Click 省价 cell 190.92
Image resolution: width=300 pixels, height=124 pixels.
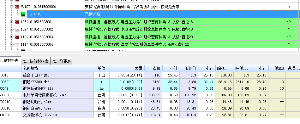[153, 95]
